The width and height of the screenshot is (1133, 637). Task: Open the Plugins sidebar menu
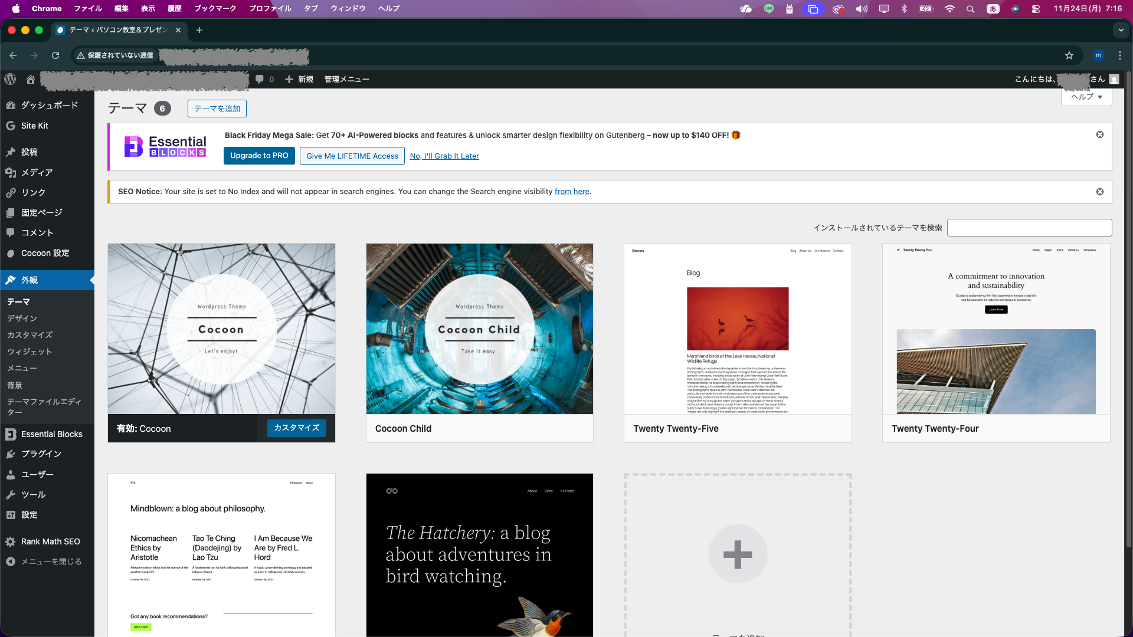click(41, 454)
